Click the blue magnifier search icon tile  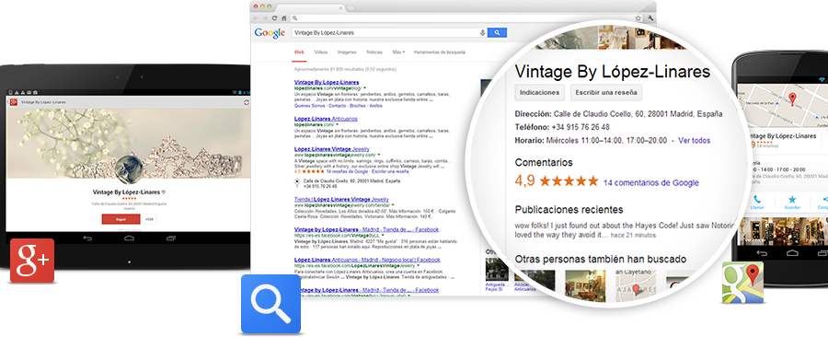tap(270, 304)
